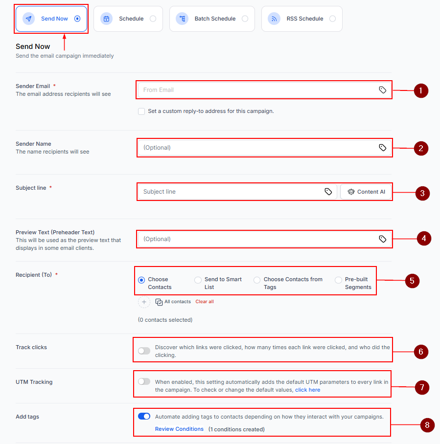Select the Batch Schedule radio option
Screen dimensions: 440x444
click(x=245, y=19)
